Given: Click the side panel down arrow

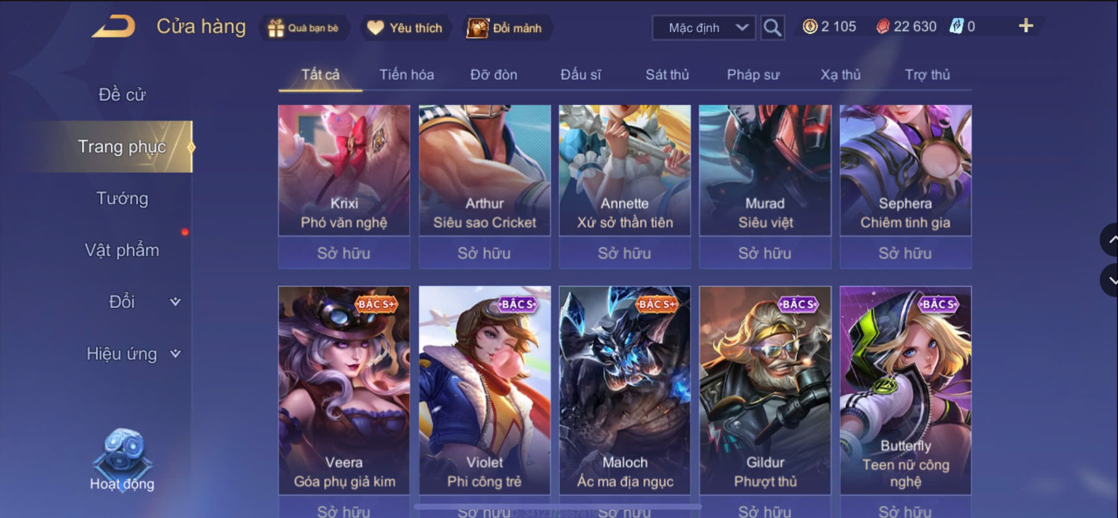Looking at the screenshot, I should point(1110,281).
